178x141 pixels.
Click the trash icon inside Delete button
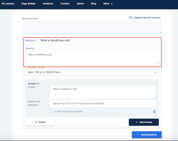coord(36,122)
